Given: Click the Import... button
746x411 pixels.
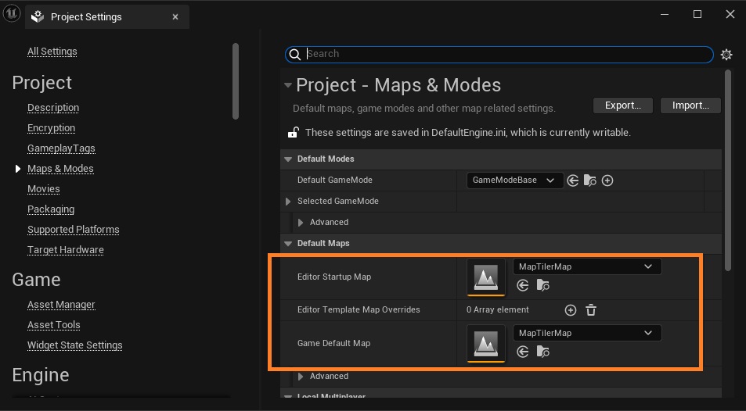Looking at the screenshot, I should 690,105.
